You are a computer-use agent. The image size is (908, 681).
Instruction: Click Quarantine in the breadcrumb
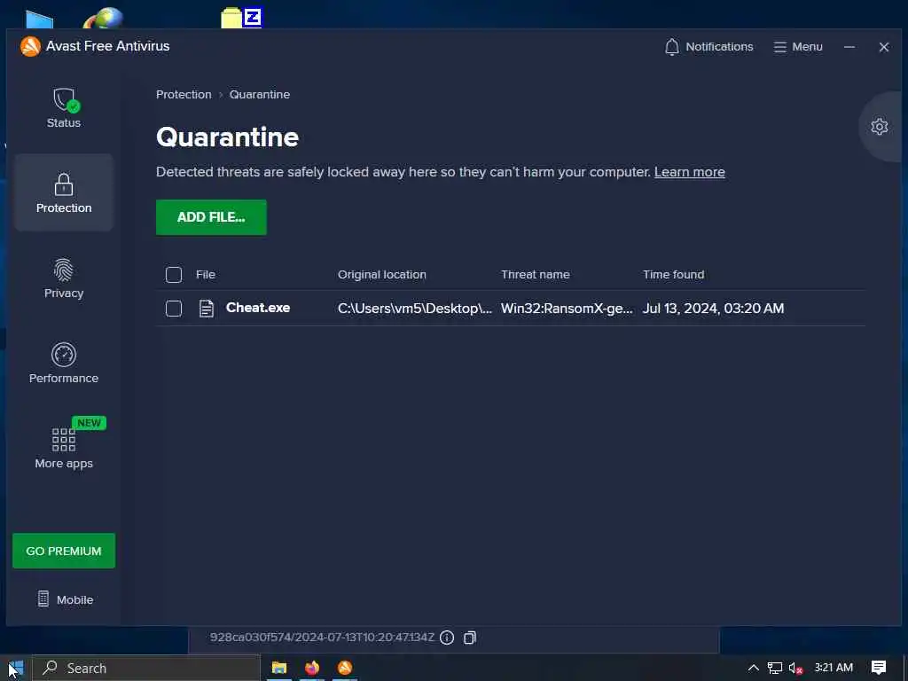(260, 94)
